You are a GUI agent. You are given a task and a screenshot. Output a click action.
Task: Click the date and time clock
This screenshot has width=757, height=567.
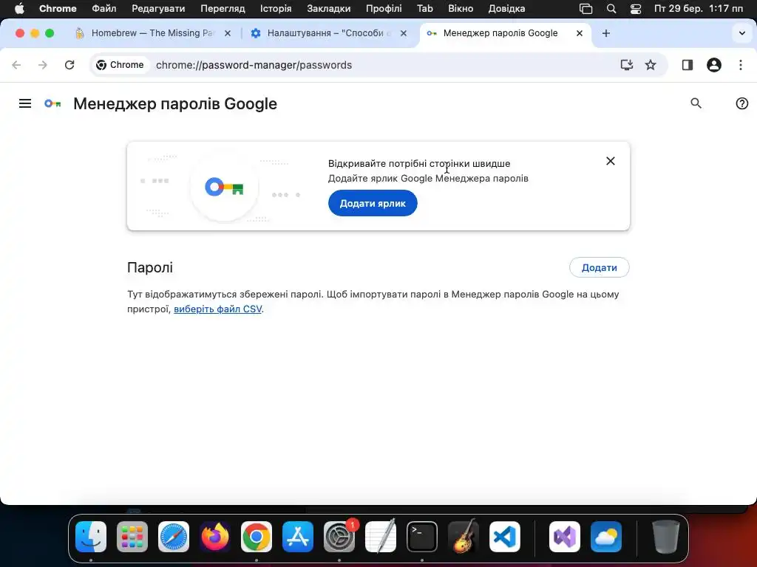[698, 9]
